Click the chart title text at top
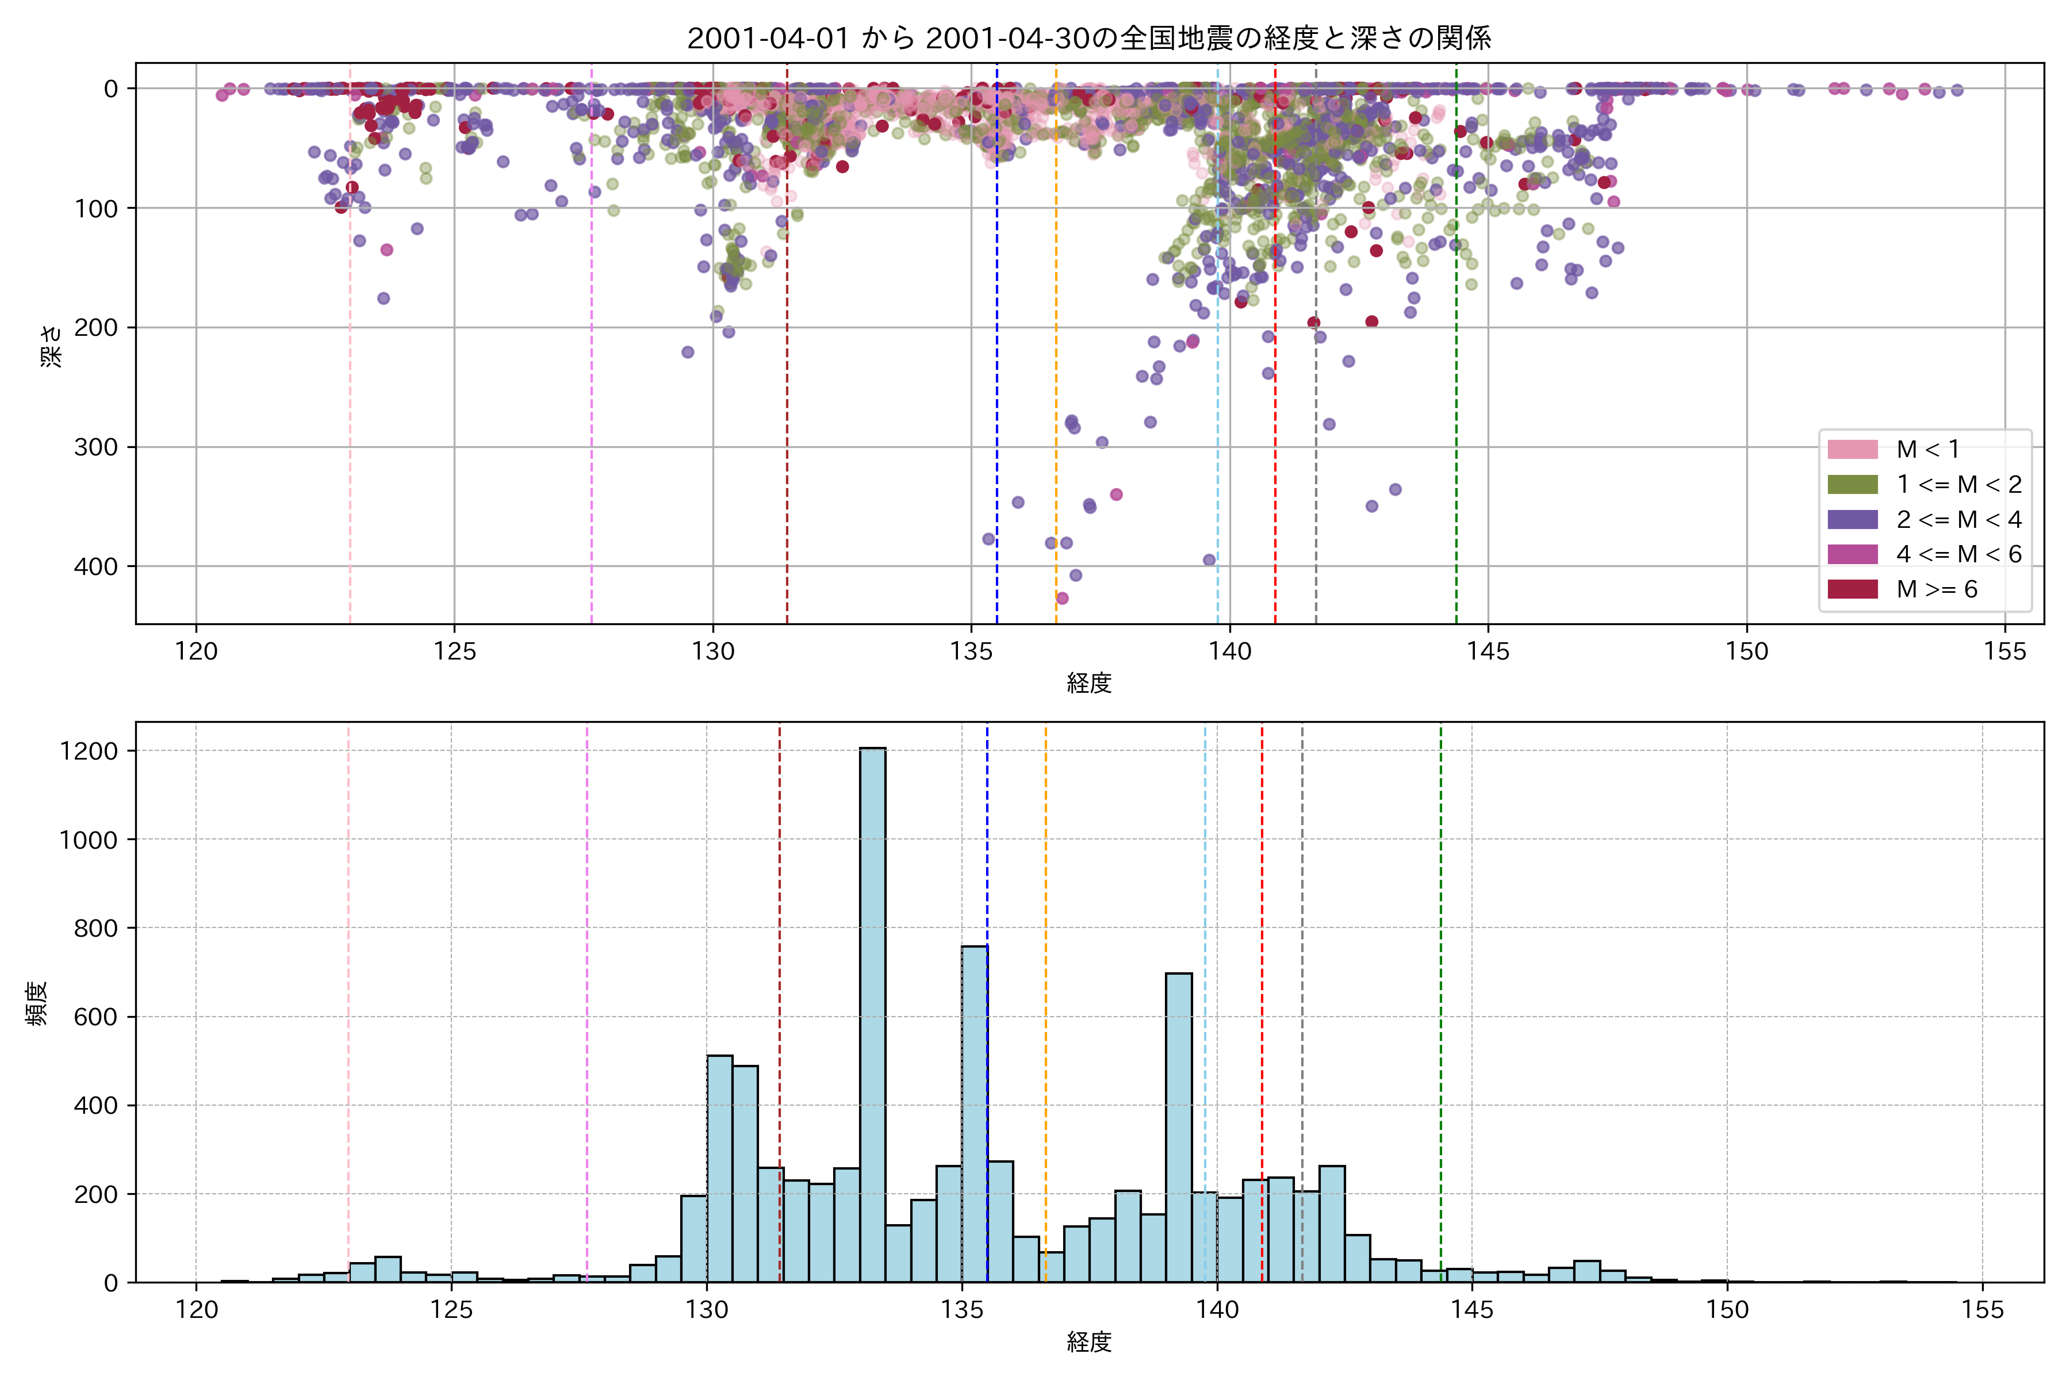This screenshot has height=1380, width=2070. (x=1088, y=38)
